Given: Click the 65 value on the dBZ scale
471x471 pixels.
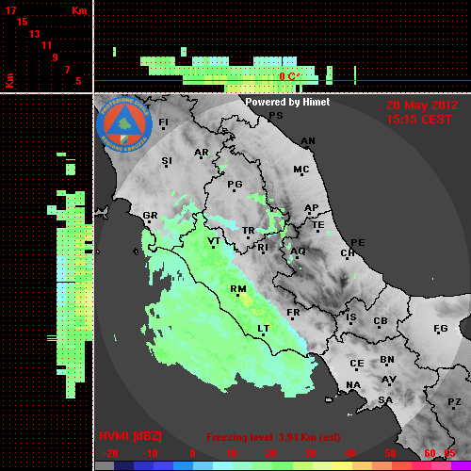Looking at the screenshot, I should point(449,453).
